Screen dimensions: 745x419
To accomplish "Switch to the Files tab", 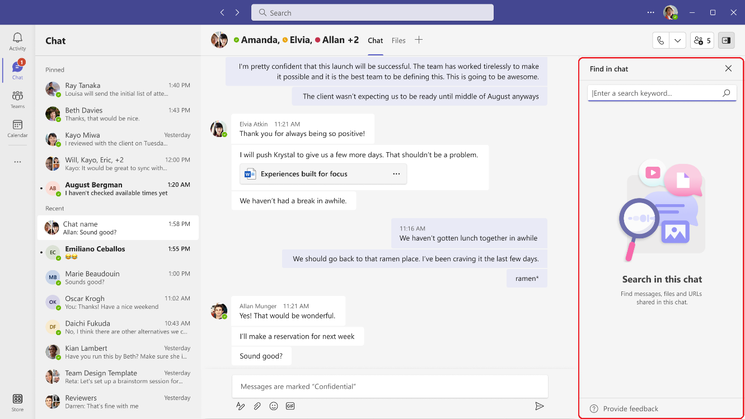I will coord(398,40).
